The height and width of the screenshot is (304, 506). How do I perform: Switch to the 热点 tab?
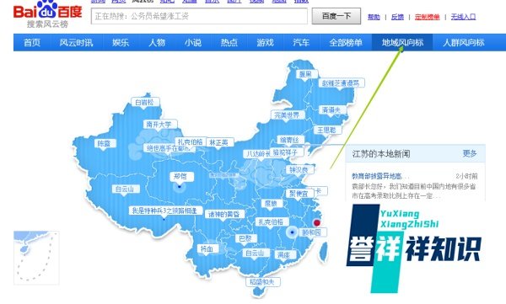click(x=229, y=43)
